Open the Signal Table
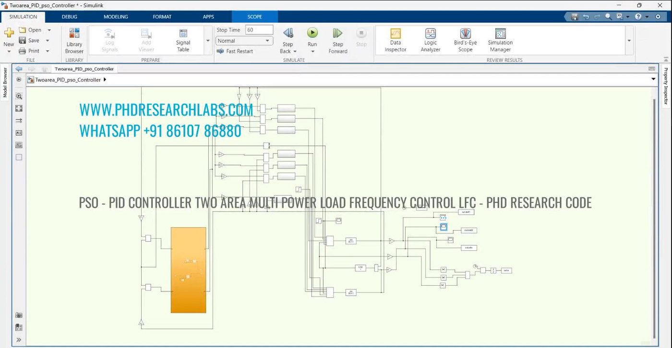The height and width of the screenshot is (348, 672). (183, 40)
